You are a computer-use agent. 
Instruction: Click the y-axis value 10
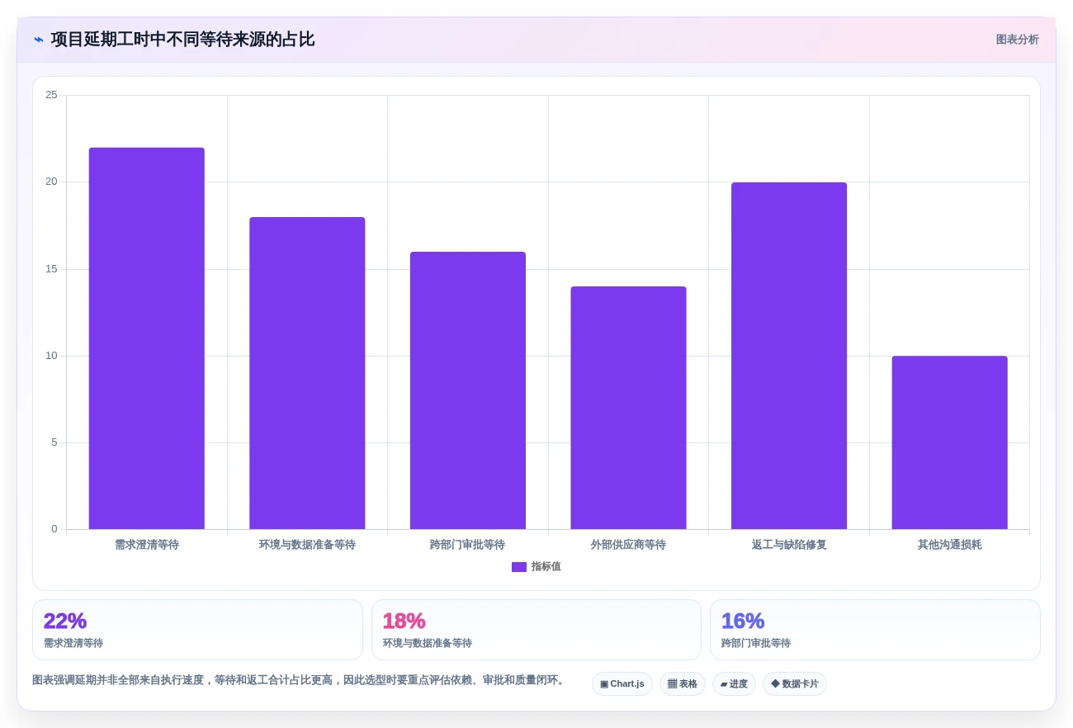[x=51, y=356]
